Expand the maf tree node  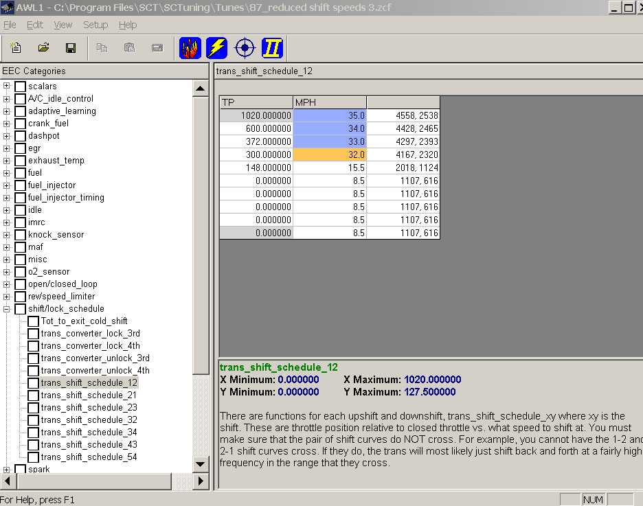pos(7,247)
